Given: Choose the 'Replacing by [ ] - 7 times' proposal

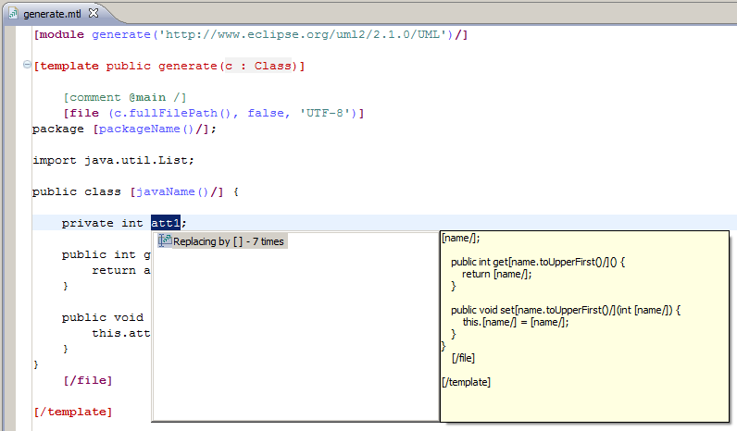Looking at the screenshot, I should tap(222, 241).
